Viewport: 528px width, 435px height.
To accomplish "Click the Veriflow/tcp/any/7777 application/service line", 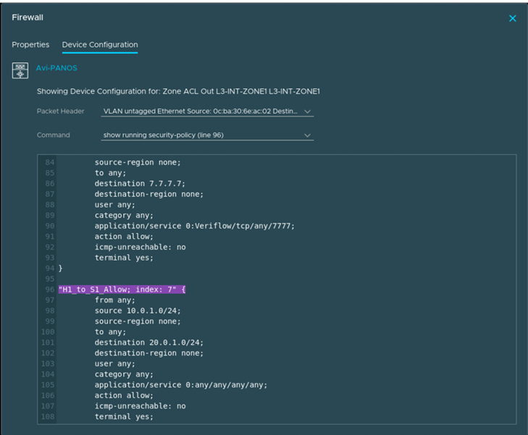I will click(x=194, y=226).
